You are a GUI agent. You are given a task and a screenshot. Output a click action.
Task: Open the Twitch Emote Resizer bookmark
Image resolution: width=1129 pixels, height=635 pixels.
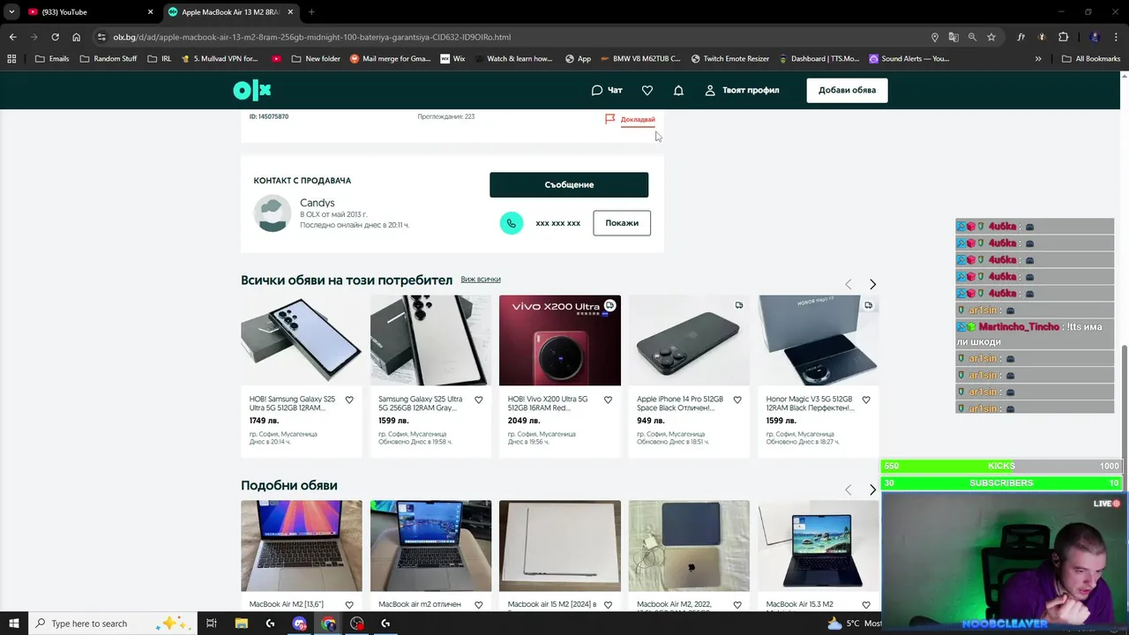[x=730, y=59]
